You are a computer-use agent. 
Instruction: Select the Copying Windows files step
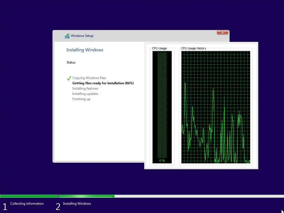coord(89,78)
